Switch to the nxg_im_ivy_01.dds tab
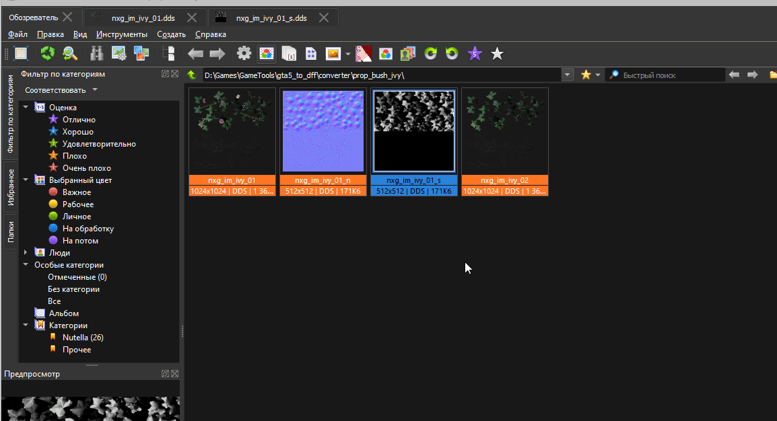 click(x=143, y=18)
